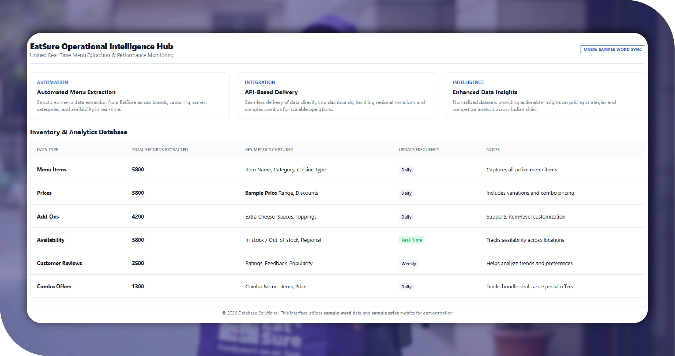
Task: Click the Daily badge in Combo Offers row
Action: [406, 287]
